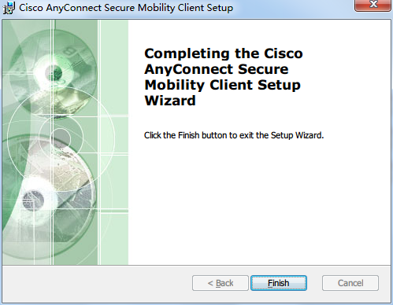Screen dimensions: 393x305
Task: Select the 'Click the Finish button' instruction text
Action: coord(234,135)
